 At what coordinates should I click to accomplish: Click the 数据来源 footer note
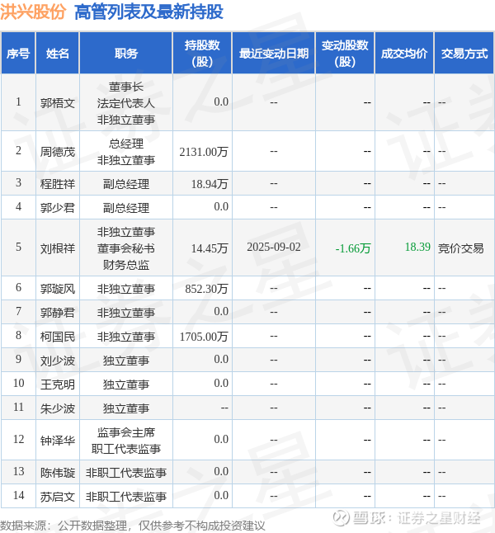click(x=132, y=526)
